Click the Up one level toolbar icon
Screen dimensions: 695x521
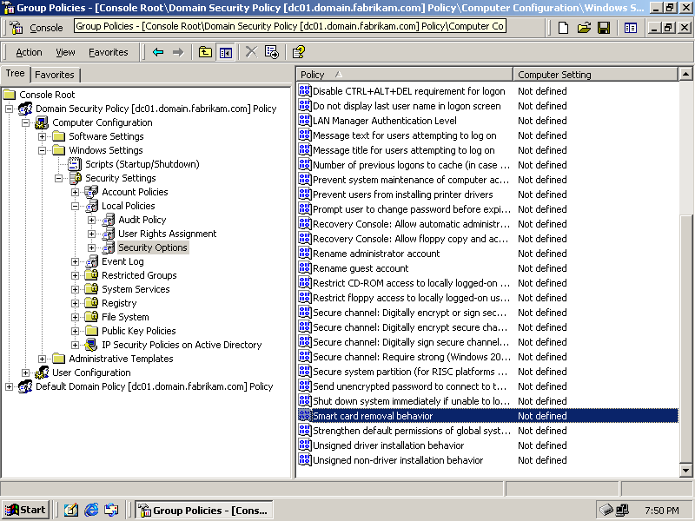pyautogui.click(x=205, y=52)
